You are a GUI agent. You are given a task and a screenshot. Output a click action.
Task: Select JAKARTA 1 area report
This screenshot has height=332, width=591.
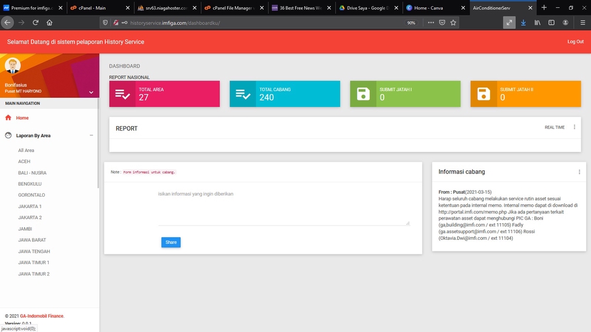click(x=30, y=207)
